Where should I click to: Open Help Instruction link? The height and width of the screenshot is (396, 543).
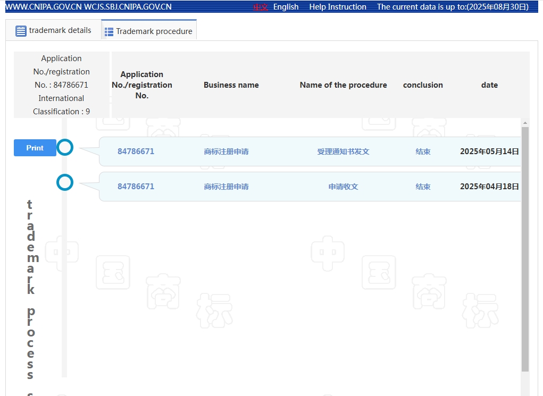(x=338, y=7)
